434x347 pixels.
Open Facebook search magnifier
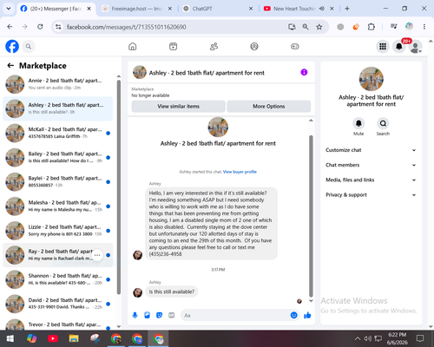(x=29, y=46)
